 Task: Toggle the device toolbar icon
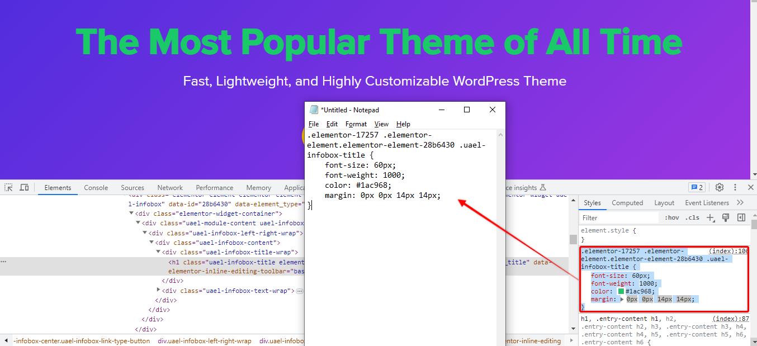pos(24,187)
